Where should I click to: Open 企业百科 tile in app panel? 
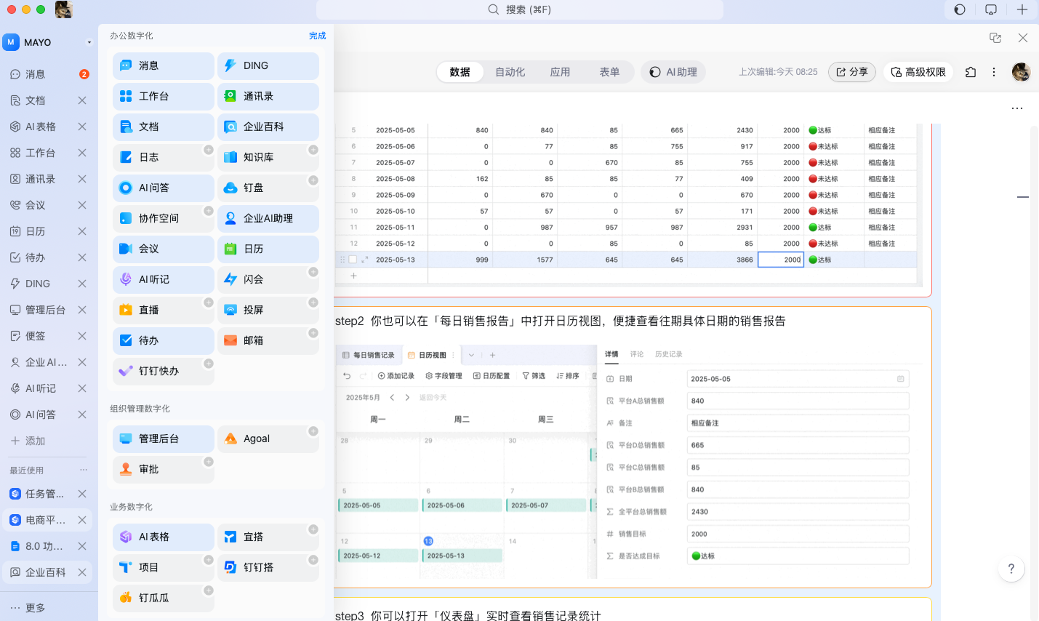coord(268,127)
